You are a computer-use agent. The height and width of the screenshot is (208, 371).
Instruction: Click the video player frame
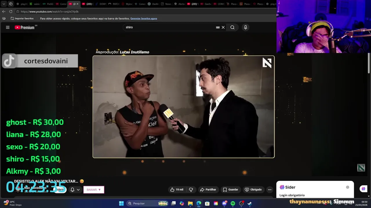(183, 107)
